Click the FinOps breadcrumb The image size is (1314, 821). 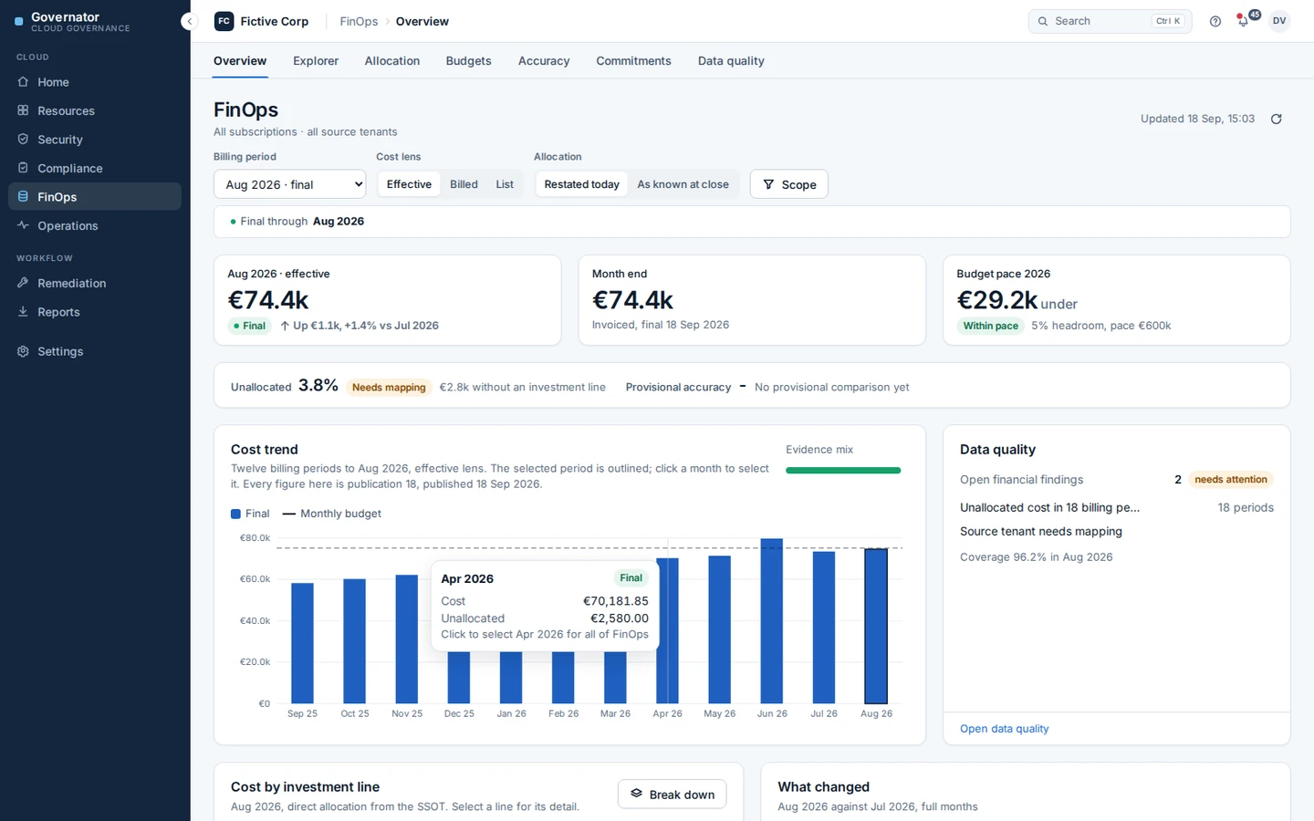359,21
